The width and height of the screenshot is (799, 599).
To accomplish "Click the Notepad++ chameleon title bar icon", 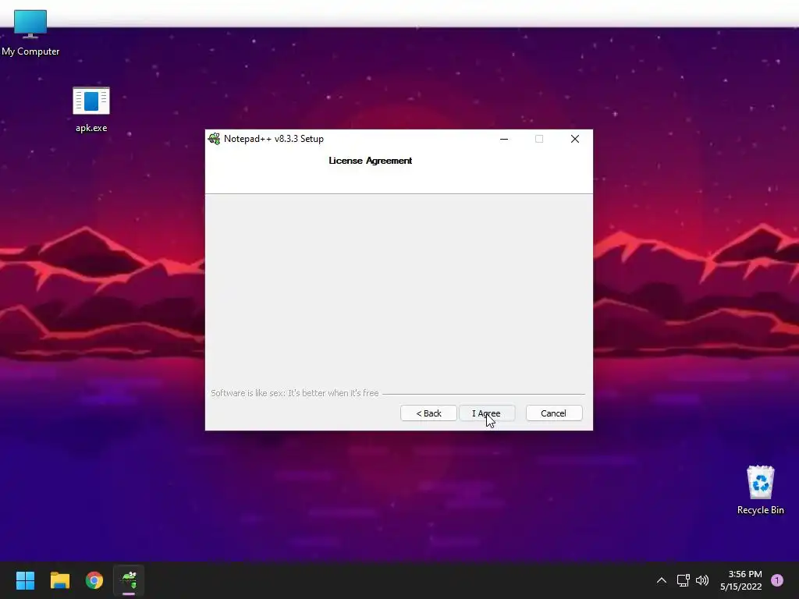I will coord(214,139).
